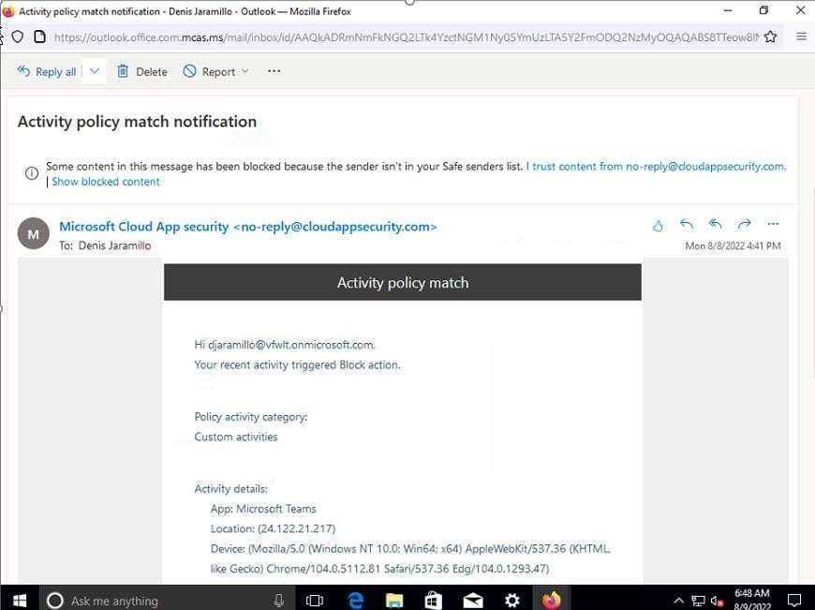Expand the Reply all options chevron
Image resolution: width=815 pixels, height=610 pixels.
click(x=94, y=71)
